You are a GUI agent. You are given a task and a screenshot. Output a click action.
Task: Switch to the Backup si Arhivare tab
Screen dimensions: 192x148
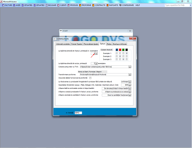click(120, 44)
